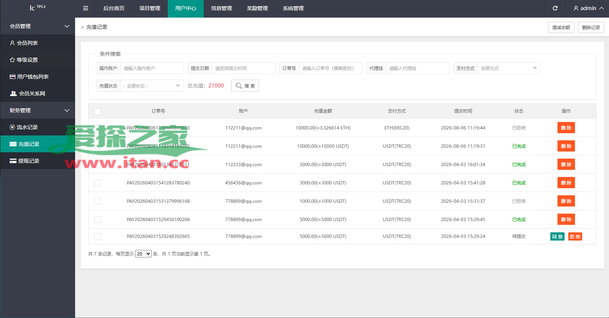Click 同意 for the pending order
This screenshot has height=318, width=609.
557,236
